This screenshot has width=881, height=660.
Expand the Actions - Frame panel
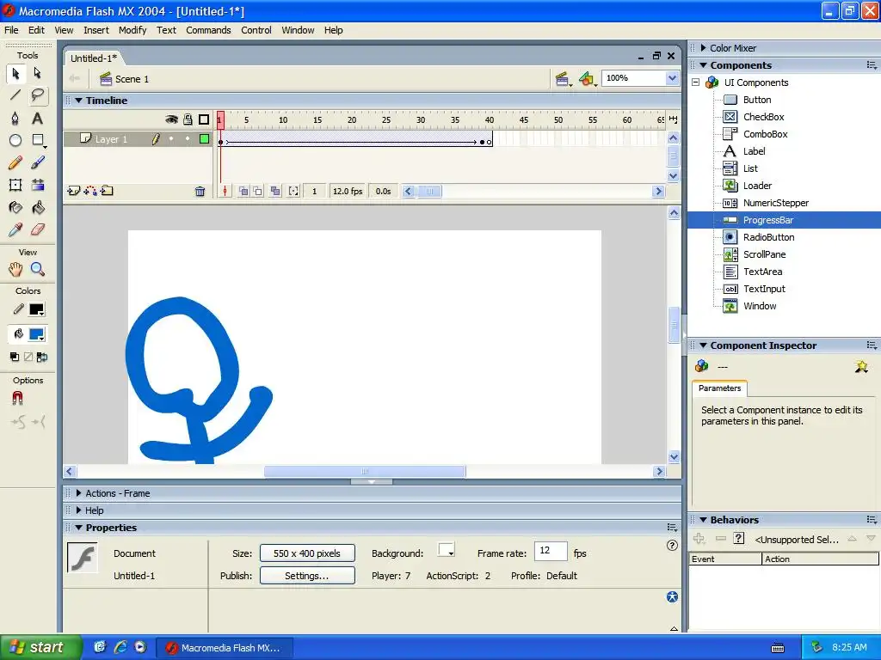coord(78,493)
